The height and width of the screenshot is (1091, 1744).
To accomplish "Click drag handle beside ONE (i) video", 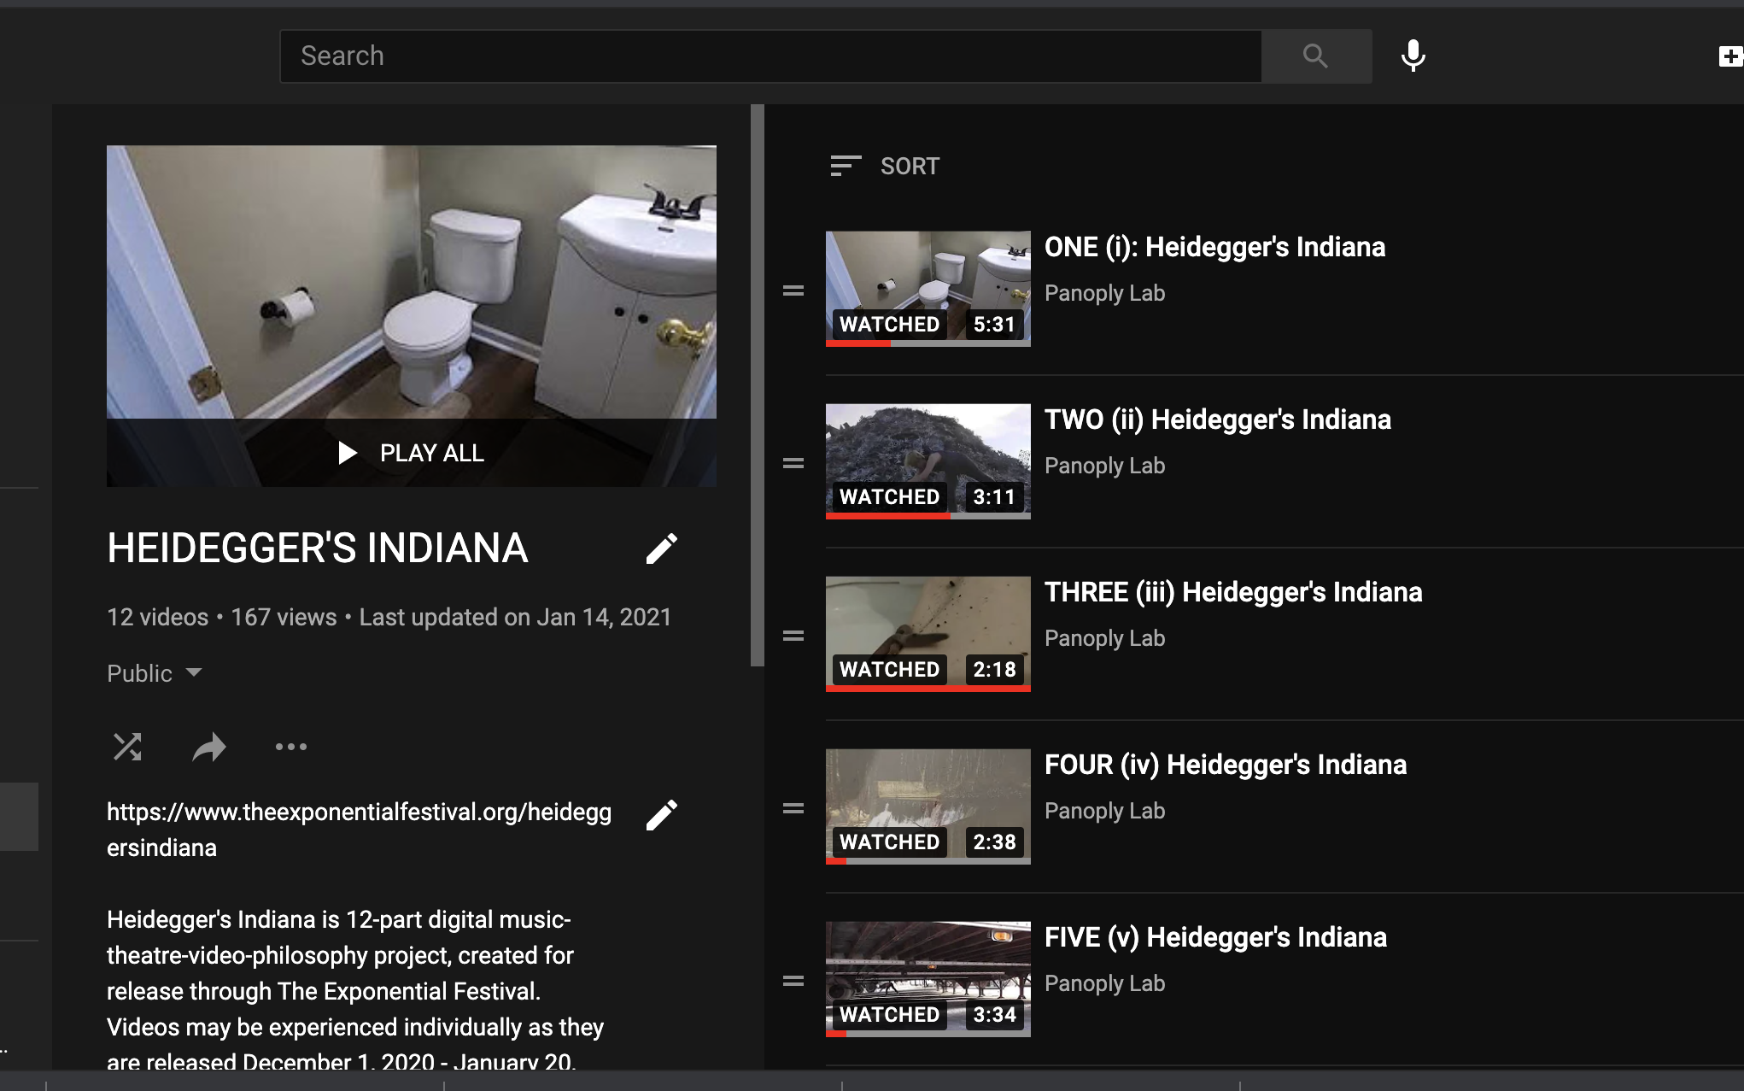I will point(793,290).
